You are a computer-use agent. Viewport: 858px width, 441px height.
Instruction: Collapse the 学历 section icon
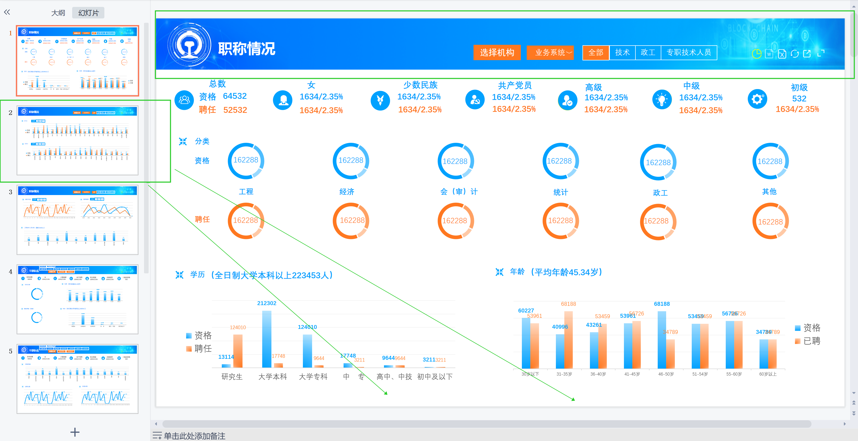179,275
